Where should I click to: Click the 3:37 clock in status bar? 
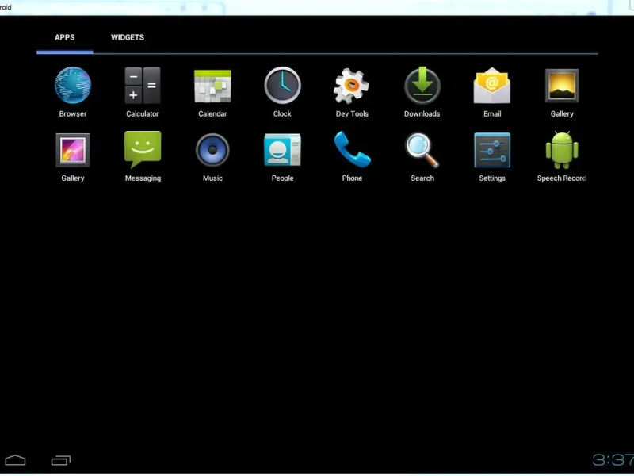(613, 460)
